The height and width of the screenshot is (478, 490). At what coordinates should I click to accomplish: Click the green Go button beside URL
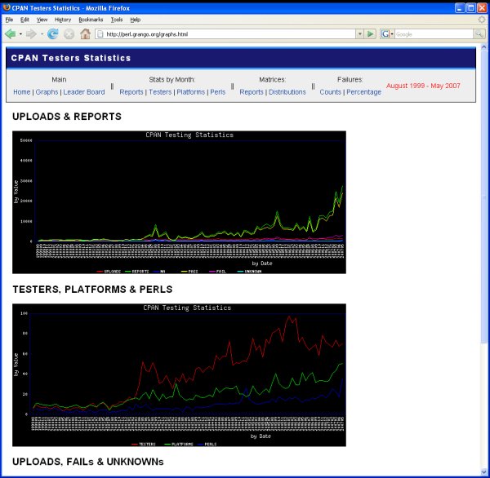[x=371, y=34]
